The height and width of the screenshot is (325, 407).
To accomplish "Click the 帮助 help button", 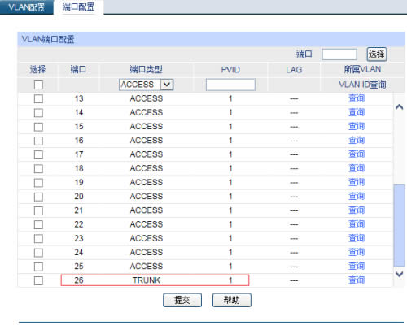I will 232,300.
